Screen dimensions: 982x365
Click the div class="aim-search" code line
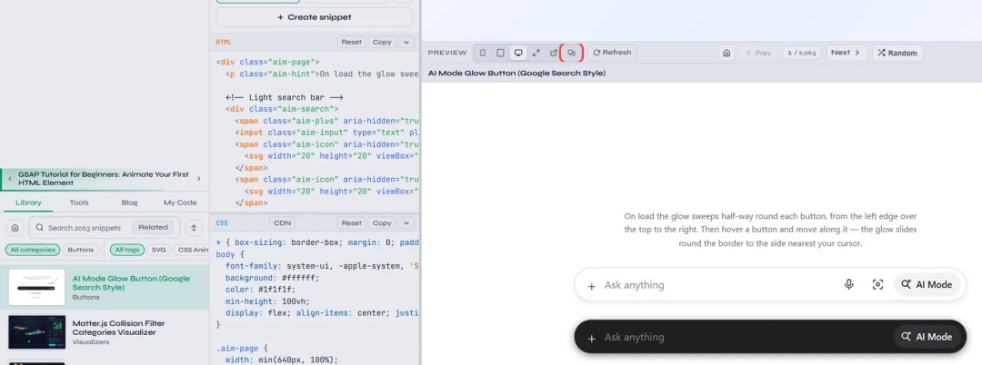[282, 109]
